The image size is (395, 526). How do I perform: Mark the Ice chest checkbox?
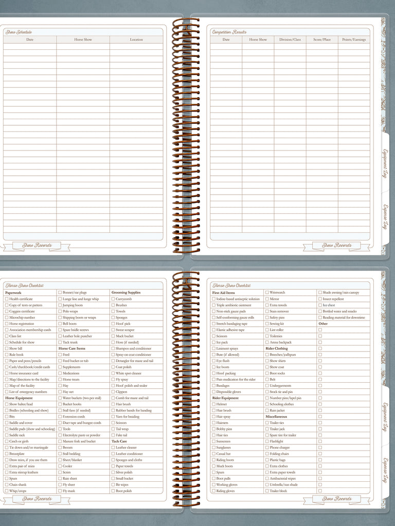320,305
